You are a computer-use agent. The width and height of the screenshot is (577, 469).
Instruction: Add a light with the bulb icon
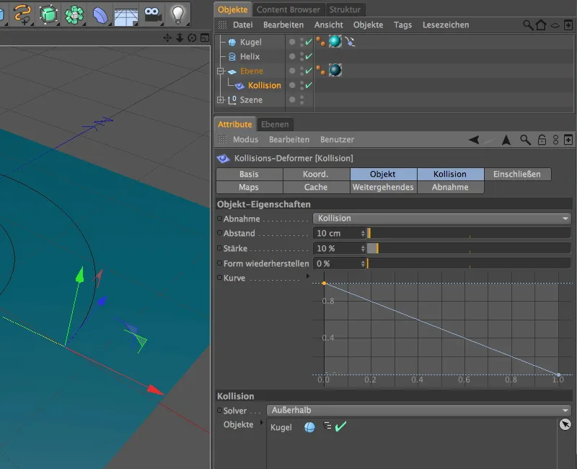178,14
